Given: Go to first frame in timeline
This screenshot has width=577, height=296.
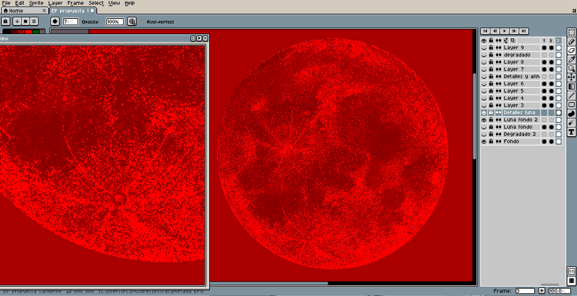Looking at the screenshot, I should click(486, 31).
